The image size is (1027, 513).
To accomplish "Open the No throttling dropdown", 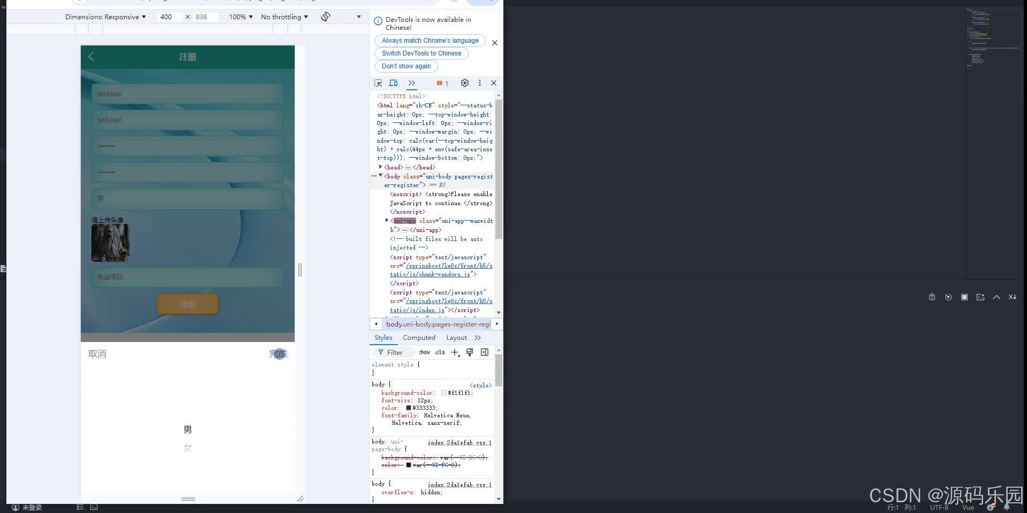I will (284, 17).
